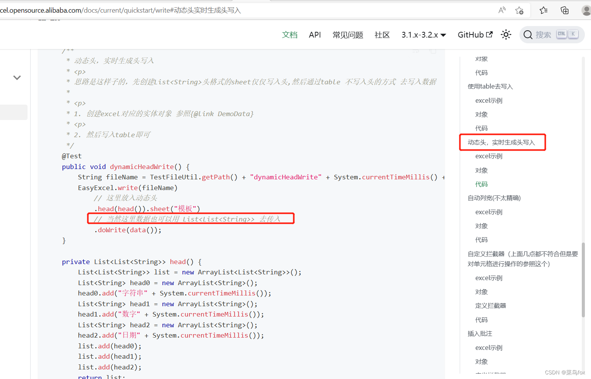The height and width of the screenshot is (379, 591).
Task: Click excel示例 under 自动列宽
Action: pos(489,212)
